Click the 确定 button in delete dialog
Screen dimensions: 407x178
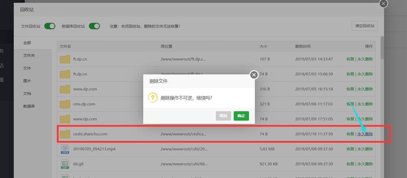click(241, 116)
